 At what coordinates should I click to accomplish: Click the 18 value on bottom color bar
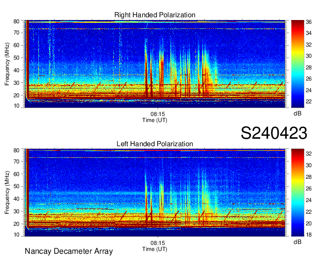point(309,235)
